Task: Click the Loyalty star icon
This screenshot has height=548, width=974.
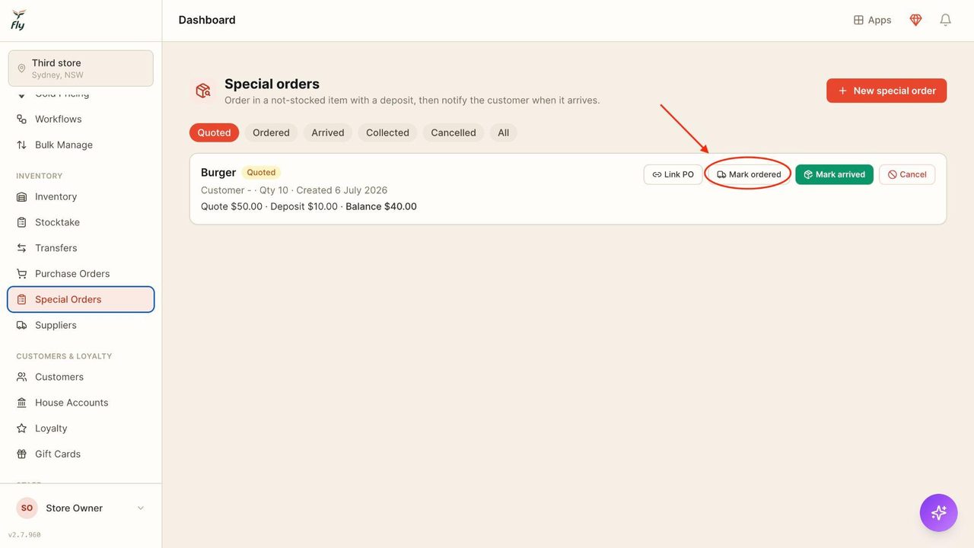Action: 21,429
